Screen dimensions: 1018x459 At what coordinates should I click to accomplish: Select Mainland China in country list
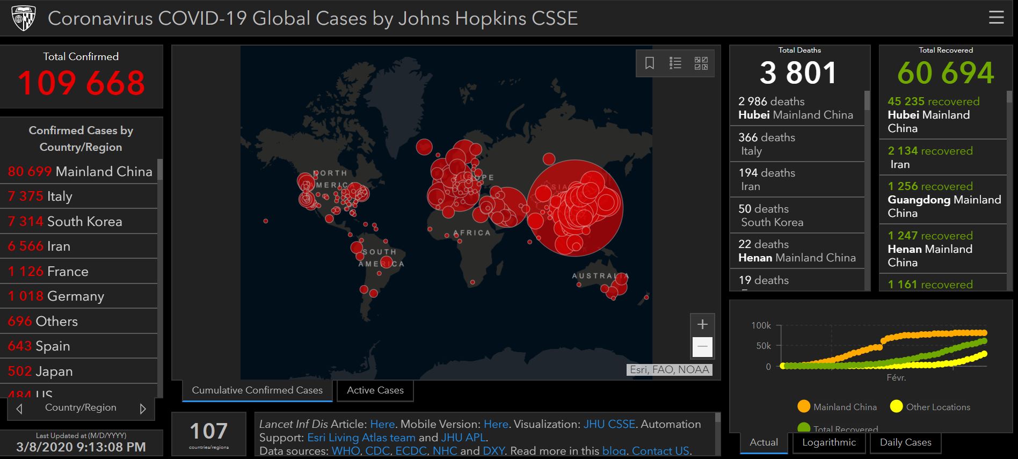(x=79, y=171)
